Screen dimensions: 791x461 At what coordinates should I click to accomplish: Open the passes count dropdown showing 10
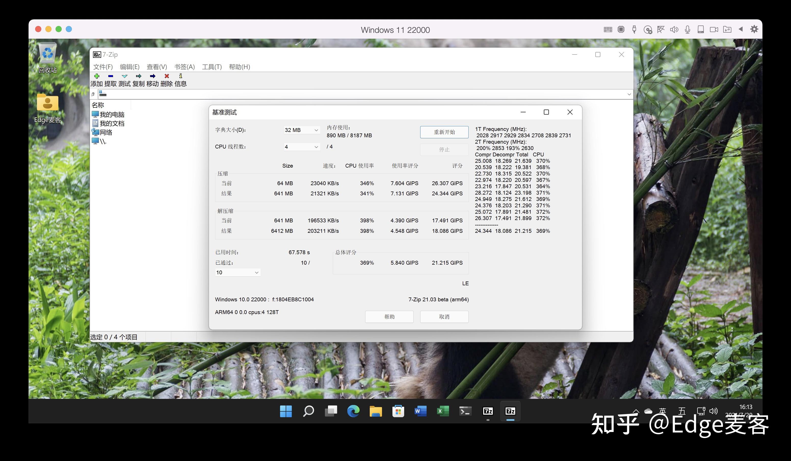[x=238, y=272]
